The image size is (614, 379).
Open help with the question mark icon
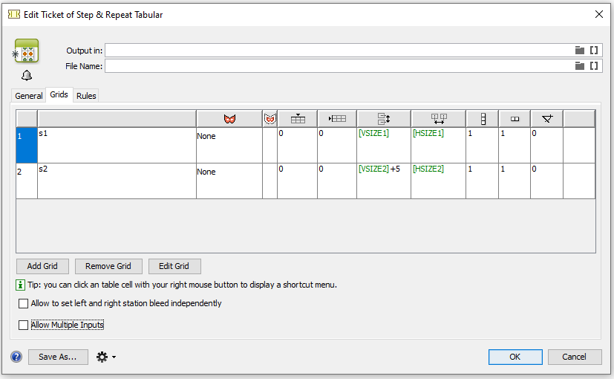tap(16, 357)
